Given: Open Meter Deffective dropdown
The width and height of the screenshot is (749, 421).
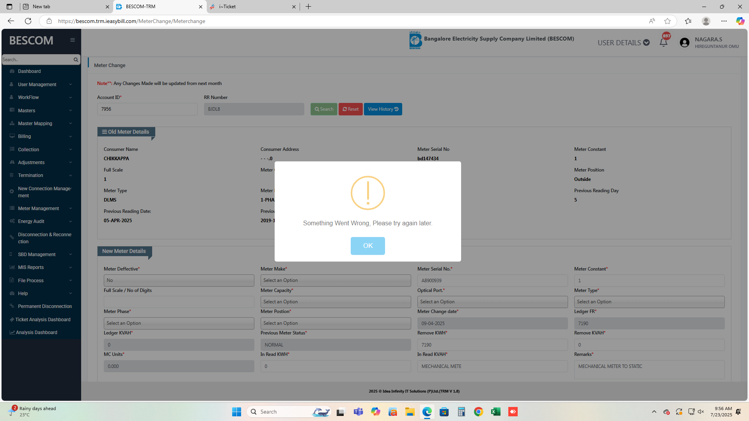Looking at the screenshot, I should [x=179, y=280].
